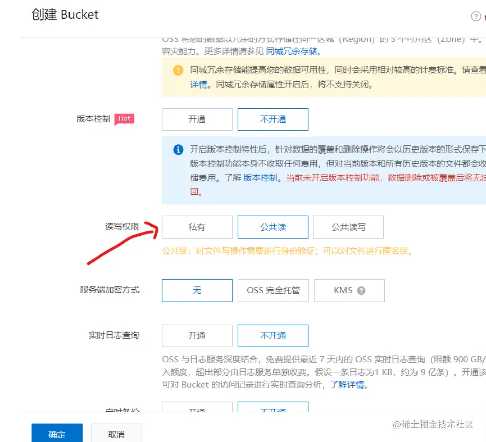Click the 服务端加密方式 label
This screenshot has width=486, height=442.
pyautogui.click(x=109, y=290)
